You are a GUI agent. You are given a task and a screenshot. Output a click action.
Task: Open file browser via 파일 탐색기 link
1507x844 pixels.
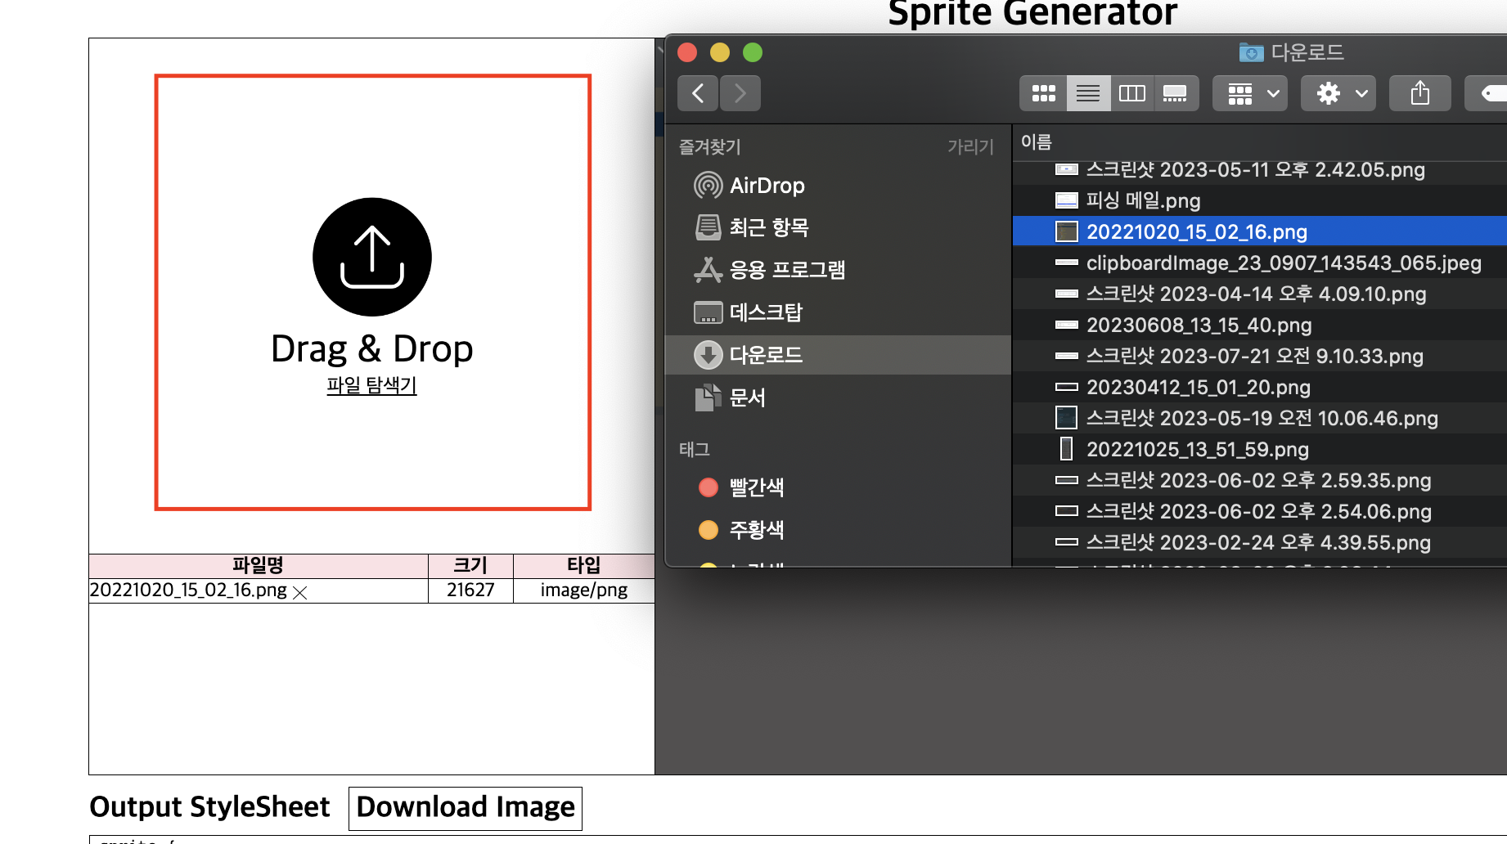(x=371, y=384)
